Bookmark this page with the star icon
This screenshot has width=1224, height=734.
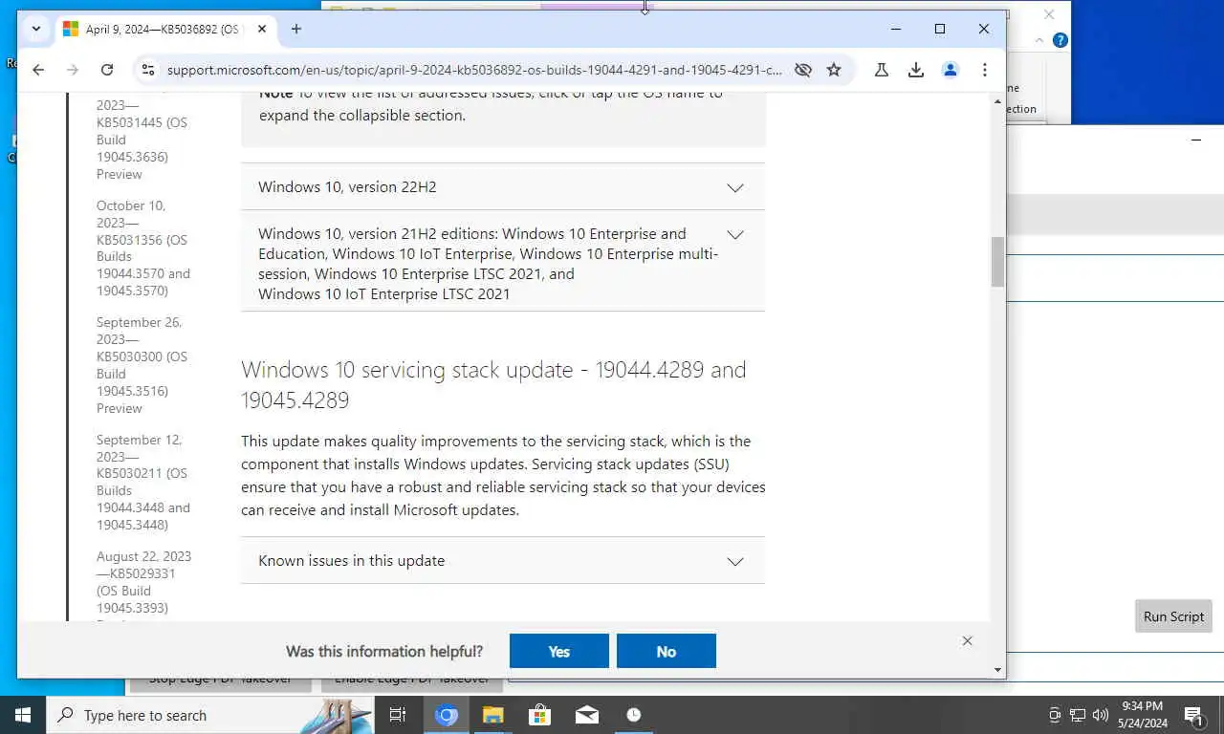coord(834,70)
